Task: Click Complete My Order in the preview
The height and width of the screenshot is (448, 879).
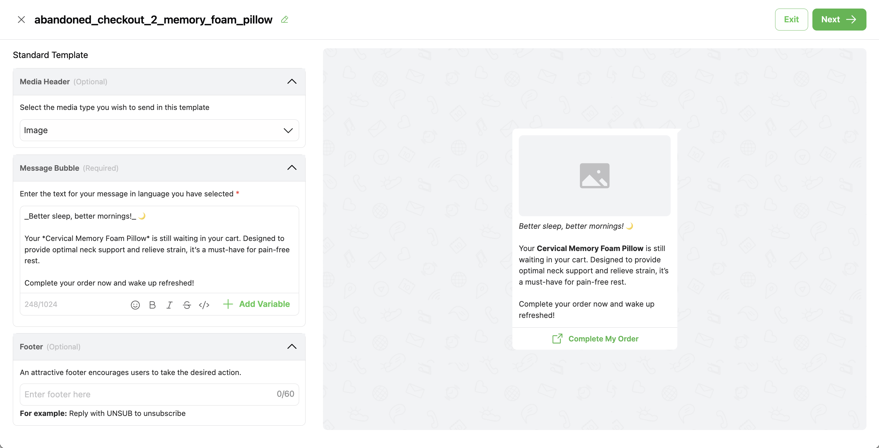Action: pyautogui.click(x=603, y=339)
